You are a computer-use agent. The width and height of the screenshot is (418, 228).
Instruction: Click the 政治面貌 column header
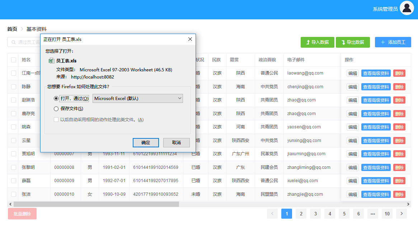(267, 60)
